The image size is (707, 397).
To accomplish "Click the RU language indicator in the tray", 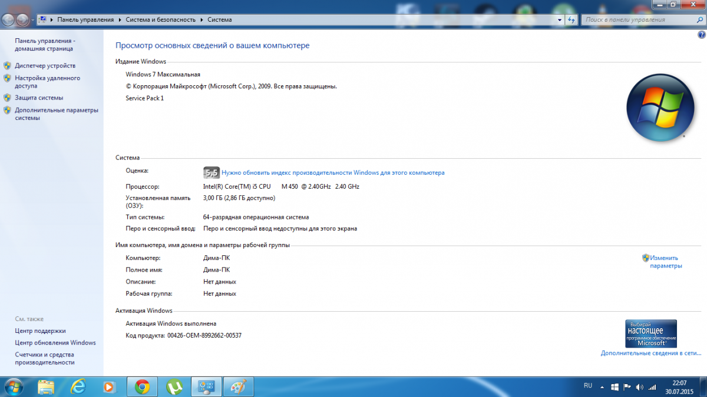I will point(588,386).
